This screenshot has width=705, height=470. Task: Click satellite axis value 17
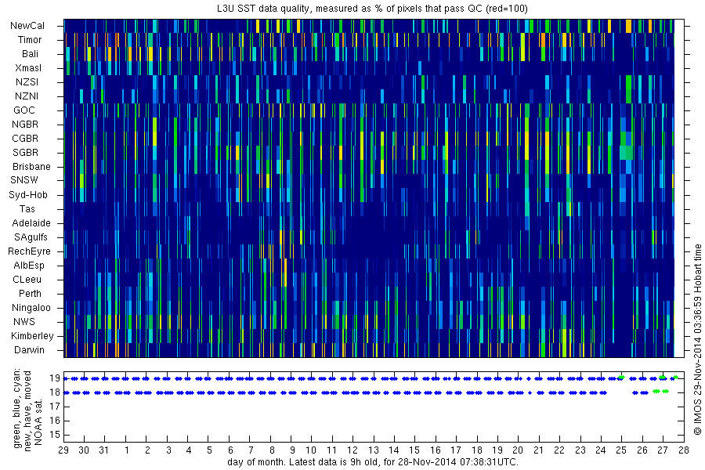tap(54, 407)
